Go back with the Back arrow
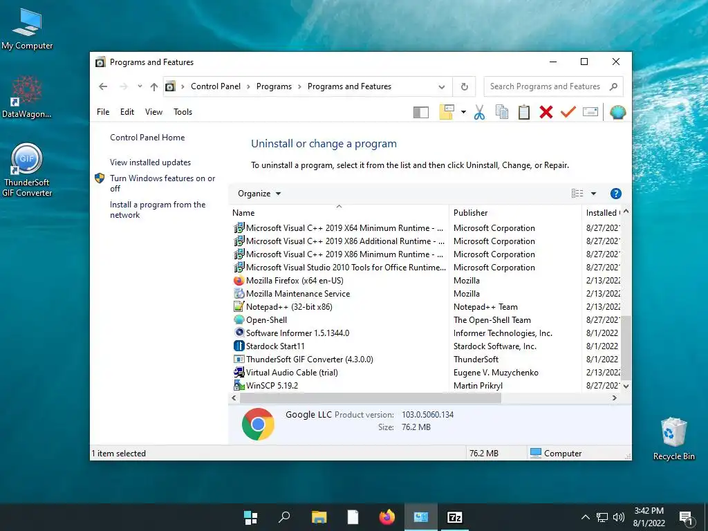 click(103, 86)
